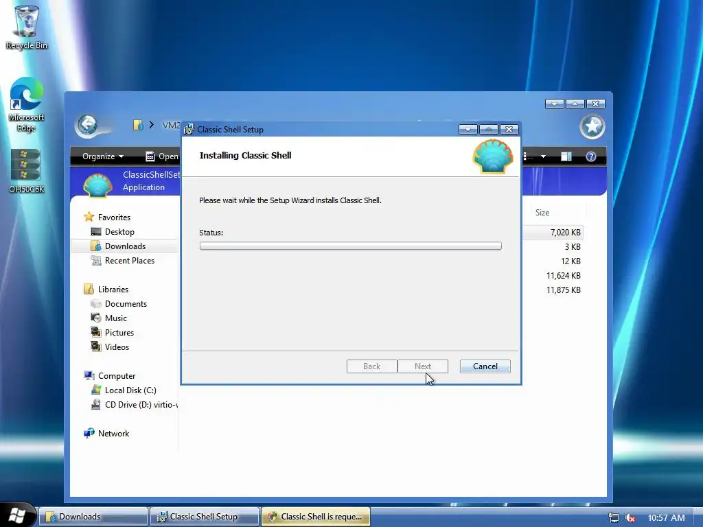Click the Libraries folder icon

click(89, 289)
